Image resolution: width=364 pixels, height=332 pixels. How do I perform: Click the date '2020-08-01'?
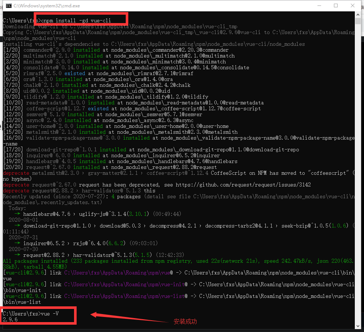(23, 220)
